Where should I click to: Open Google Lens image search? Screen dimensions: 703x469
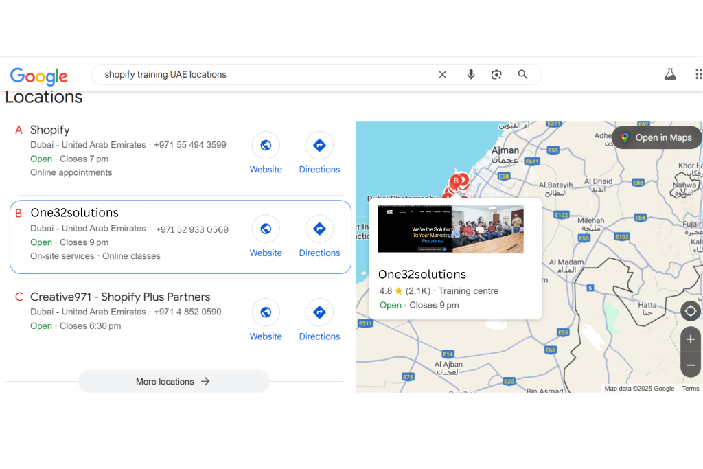click(496, 74)
